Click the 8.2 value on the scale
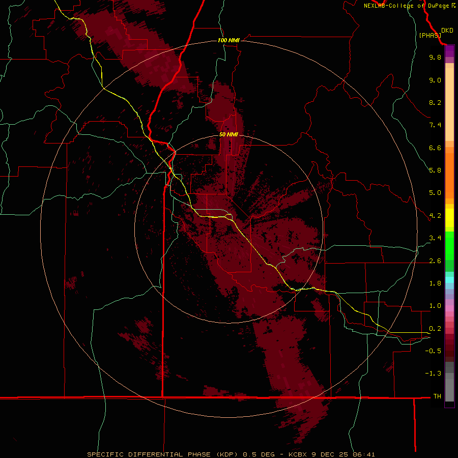458x458 pixels. point(435,102)
